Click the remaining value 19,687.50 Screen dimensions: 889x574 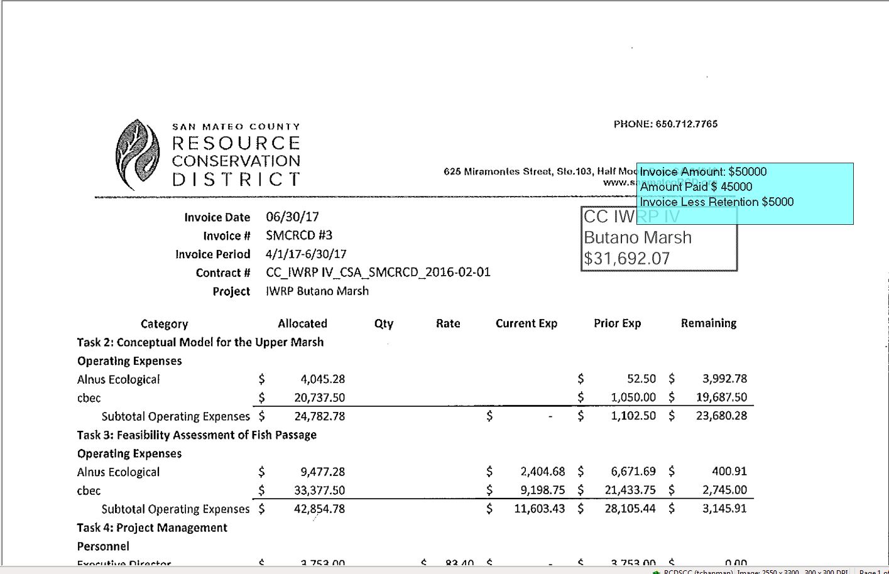722,398
